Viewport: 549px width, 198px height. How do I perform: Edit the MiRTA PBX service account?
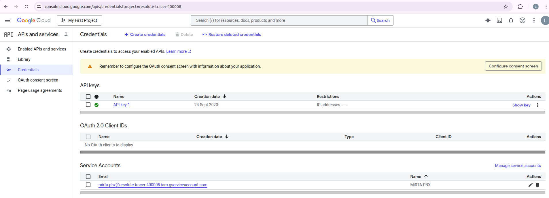click(x=530, y=185)
